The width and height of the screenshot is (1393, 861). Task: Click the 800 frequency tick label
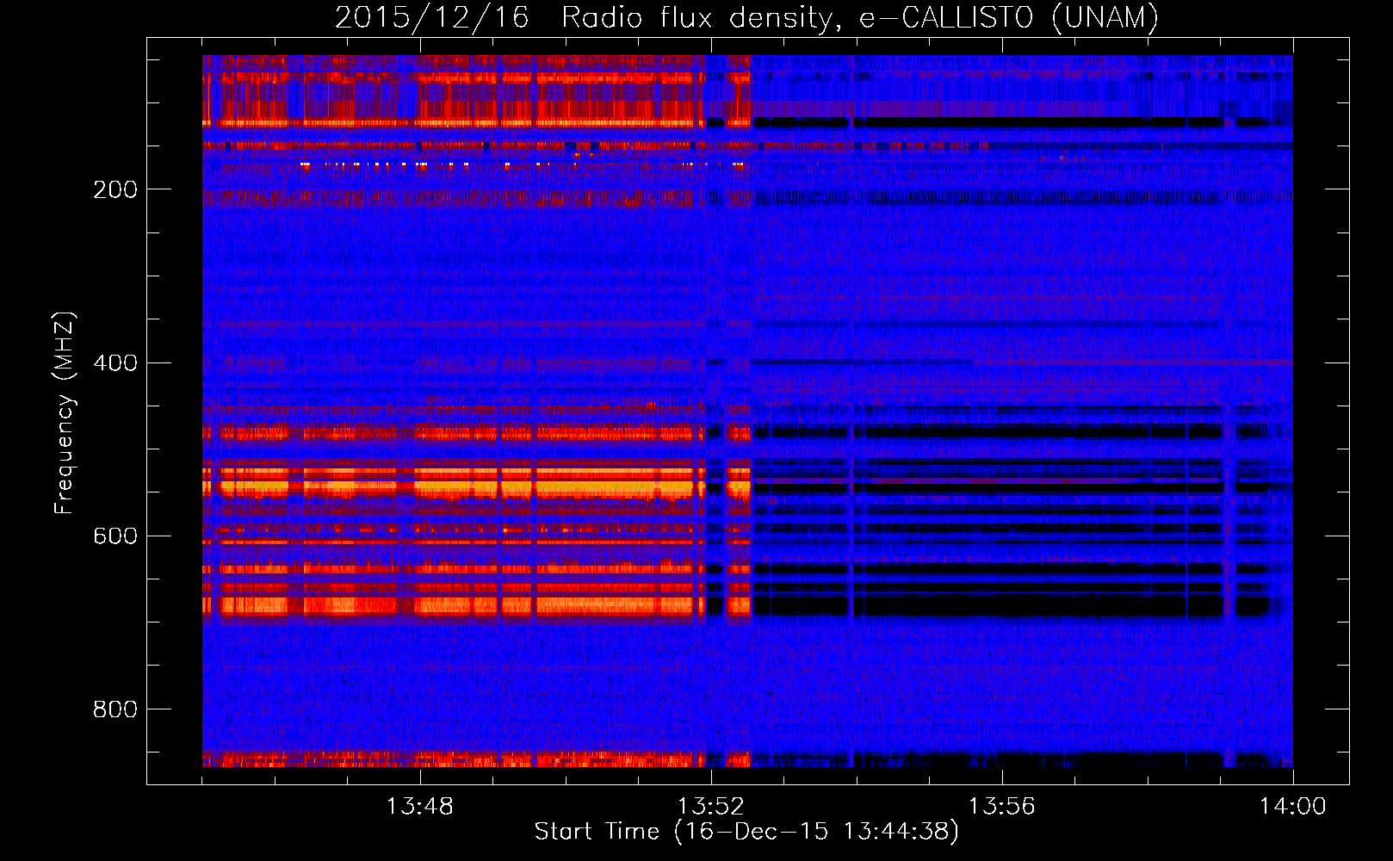click(115, 709)
